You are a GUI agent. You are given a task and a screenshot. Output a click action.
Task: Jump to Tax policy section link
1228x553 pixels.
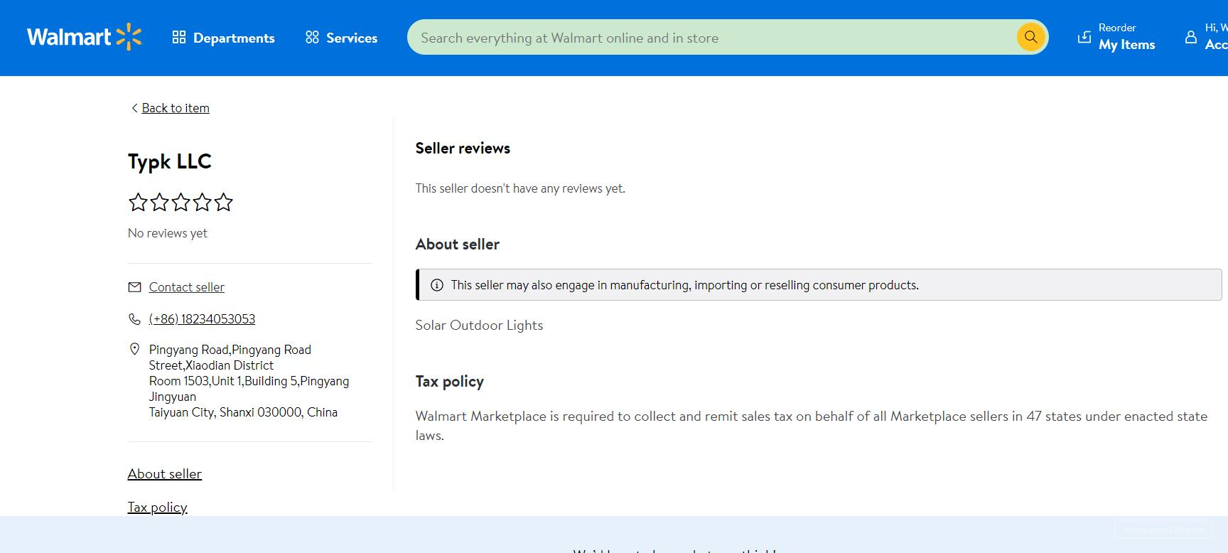157,508
